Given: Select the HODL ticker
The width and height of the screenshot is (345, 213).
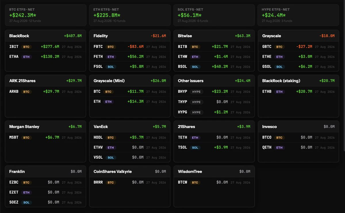Looking at the screenshot, I should pyautogui.click(x=98, y=137).
